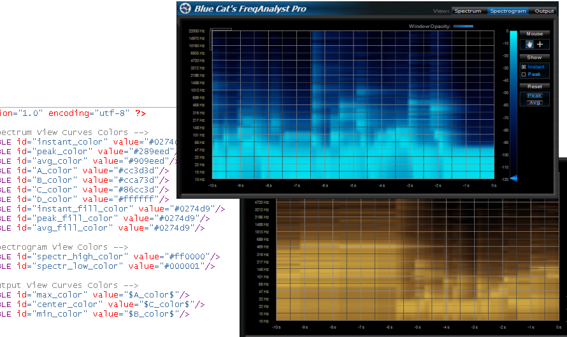Click the avg_color value "#909eed"

149,161
